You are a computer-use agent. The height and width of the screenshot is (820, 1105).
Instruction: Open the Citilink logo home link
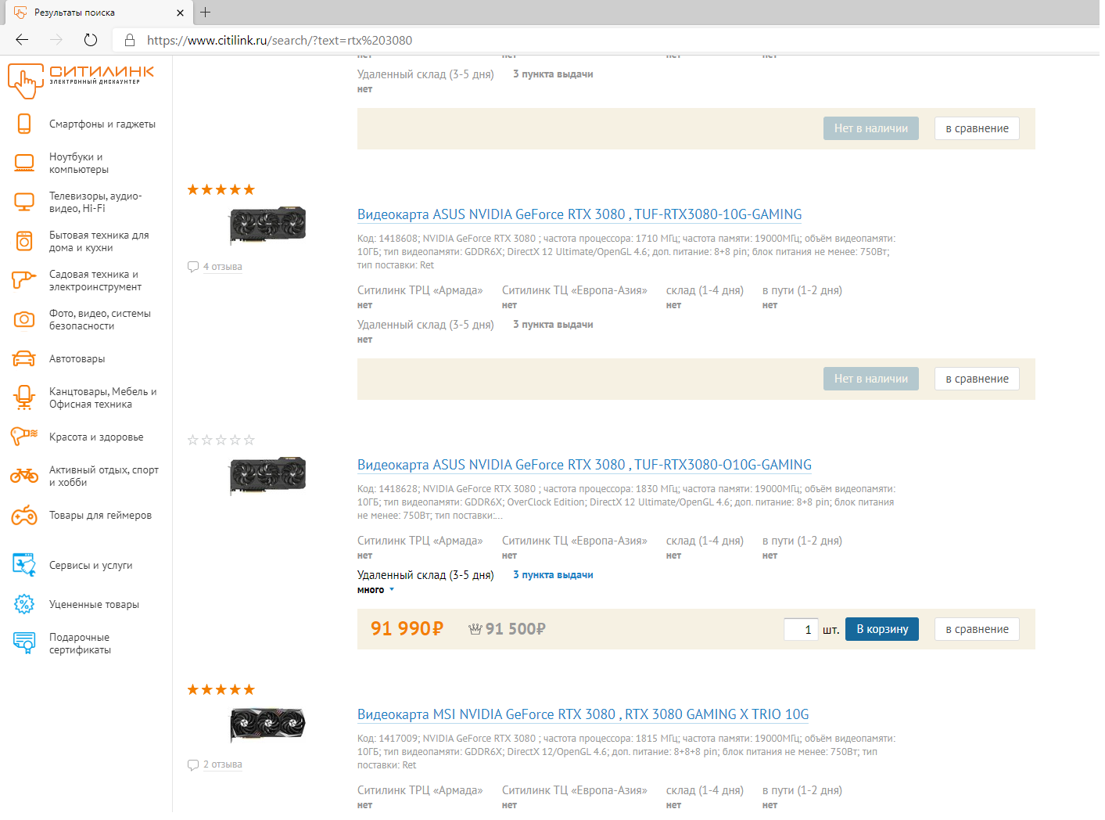81,81
